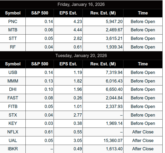Sort by Rev. Est. (M) in Tuesday table
The width and height of the screenshot is (165, 153).
click(103, 64)
